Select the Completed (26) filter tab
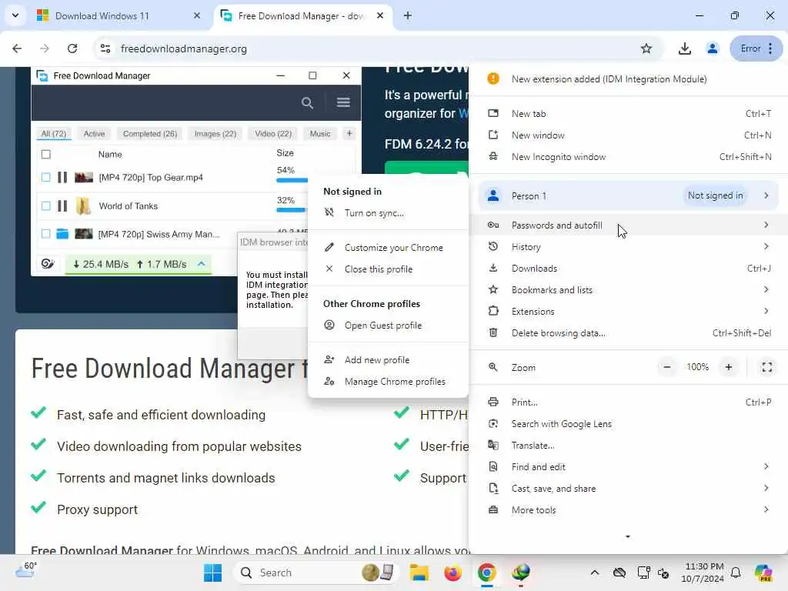788x591 pixels. pyautogui.click(x=150, y=134)
